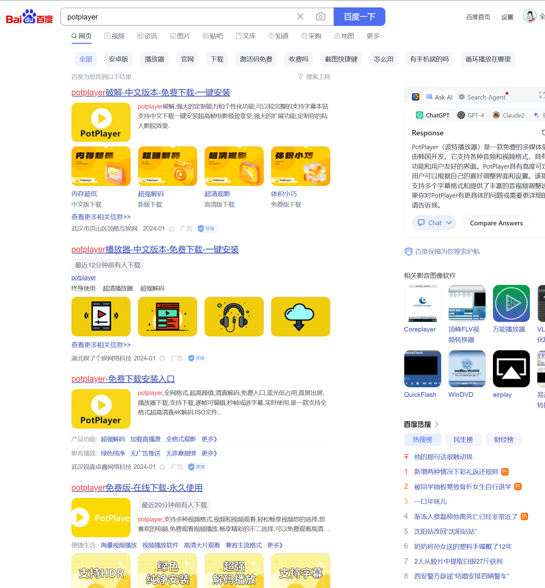The image size is (545, 588).
Task: Open the 绿色纯净安装 feature tile
Action: pyautogui.click(x=168, y=571)
